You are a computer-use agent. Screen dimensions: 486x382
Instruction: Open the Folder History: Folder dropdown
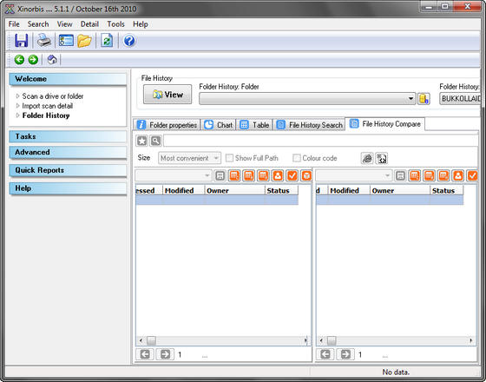click(x=307, y=99)
